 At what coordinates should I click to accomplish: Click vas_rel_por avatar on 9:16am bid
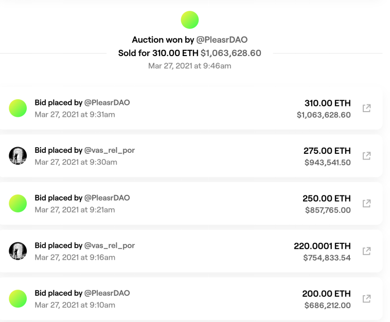[18, 251]
